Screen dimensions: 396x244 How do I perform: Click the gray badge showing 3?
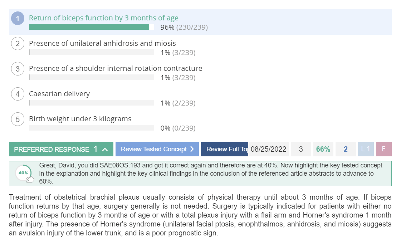(301, 149)
